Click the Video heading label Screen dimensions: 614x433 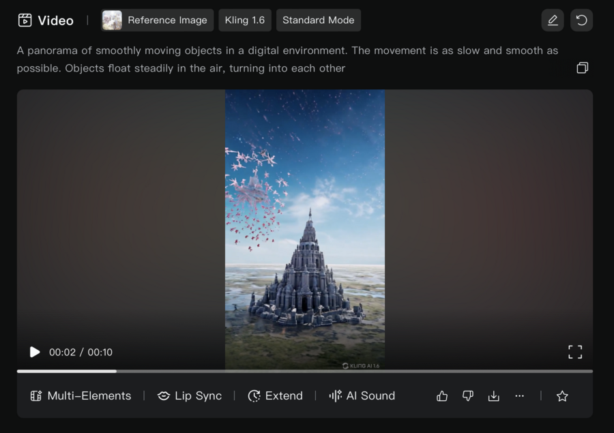tap(56, 20)
